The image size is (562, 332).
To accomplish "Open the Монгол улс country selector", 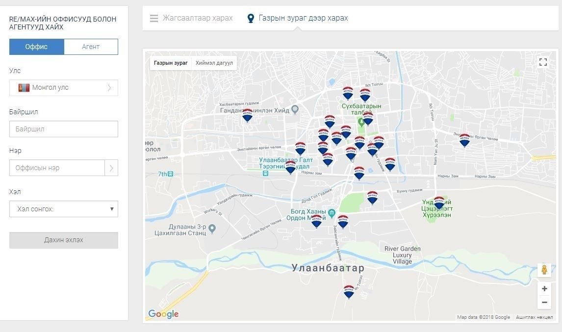I will [63, 87].
